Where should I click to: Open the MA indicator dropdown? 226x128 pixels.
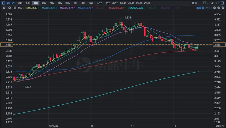click(x=21, y=8)
